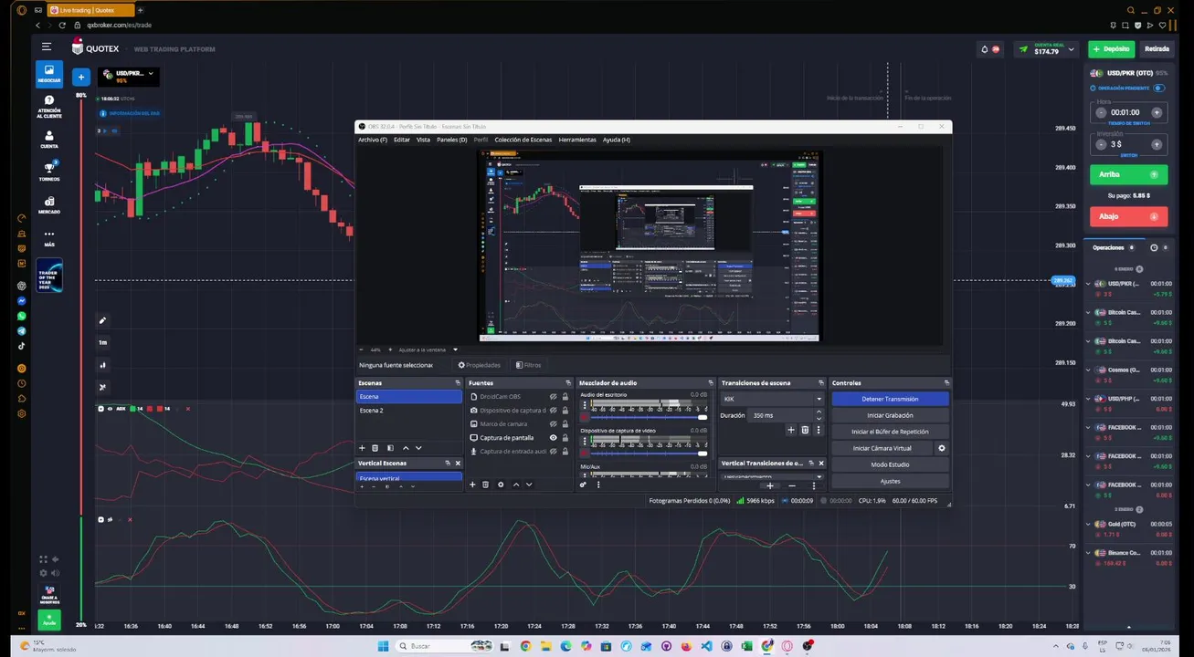Viewport: 1194px width, 657px height.
Task: Click the green Arriba trade button
Action: tap(1128, 173)
